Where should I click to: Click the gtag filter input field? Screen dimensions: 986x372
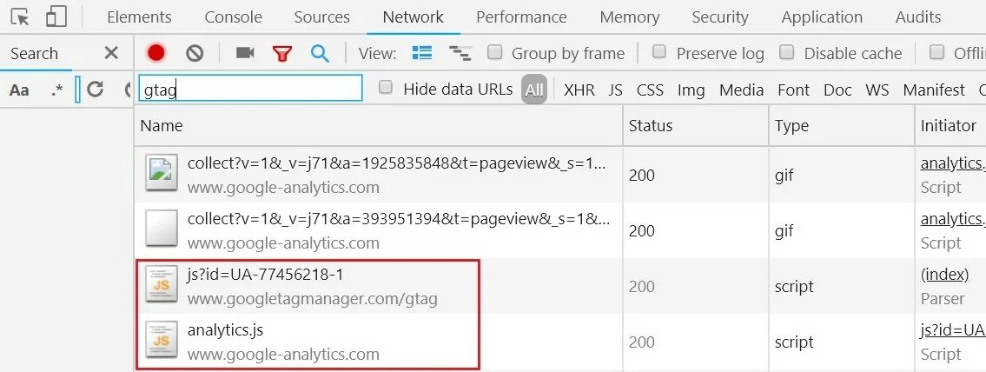click(250, 88)
